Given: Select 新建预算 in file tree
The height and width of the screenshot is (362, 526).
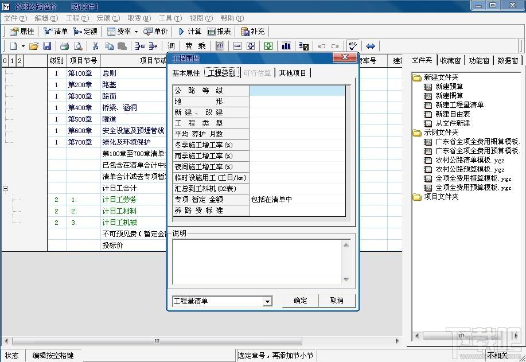Looking at the screenshot, I should [449, 87].
